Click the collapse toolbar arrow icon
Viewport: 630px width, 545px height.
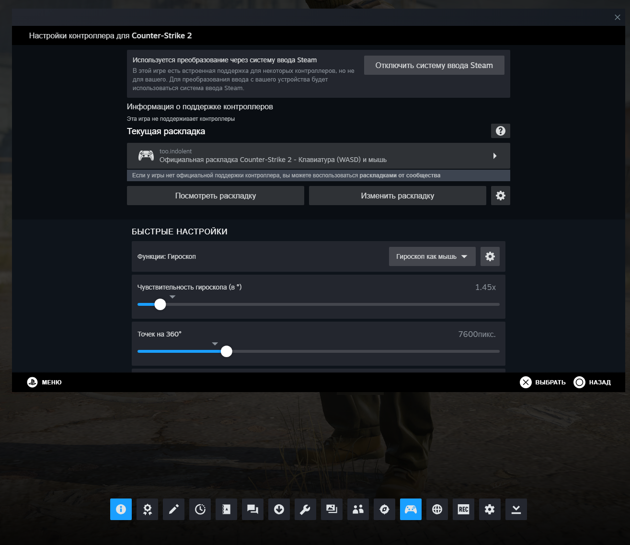tap(516, 509)
